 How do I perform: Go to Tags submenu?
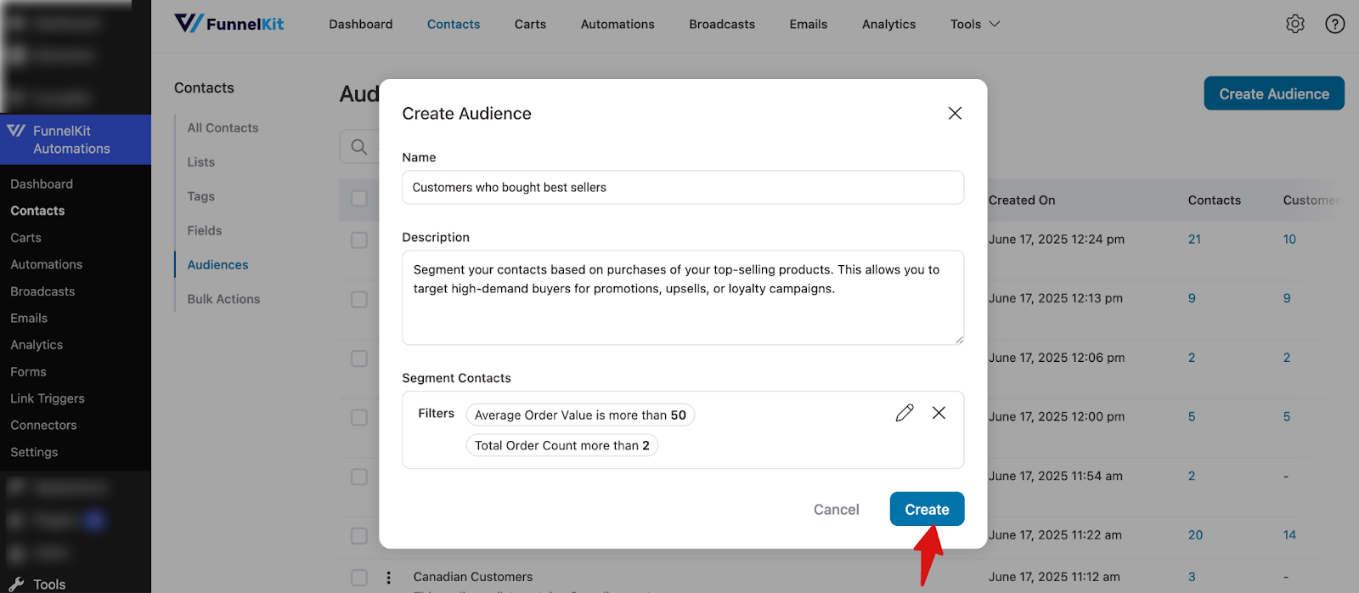(x=201, y=196)
